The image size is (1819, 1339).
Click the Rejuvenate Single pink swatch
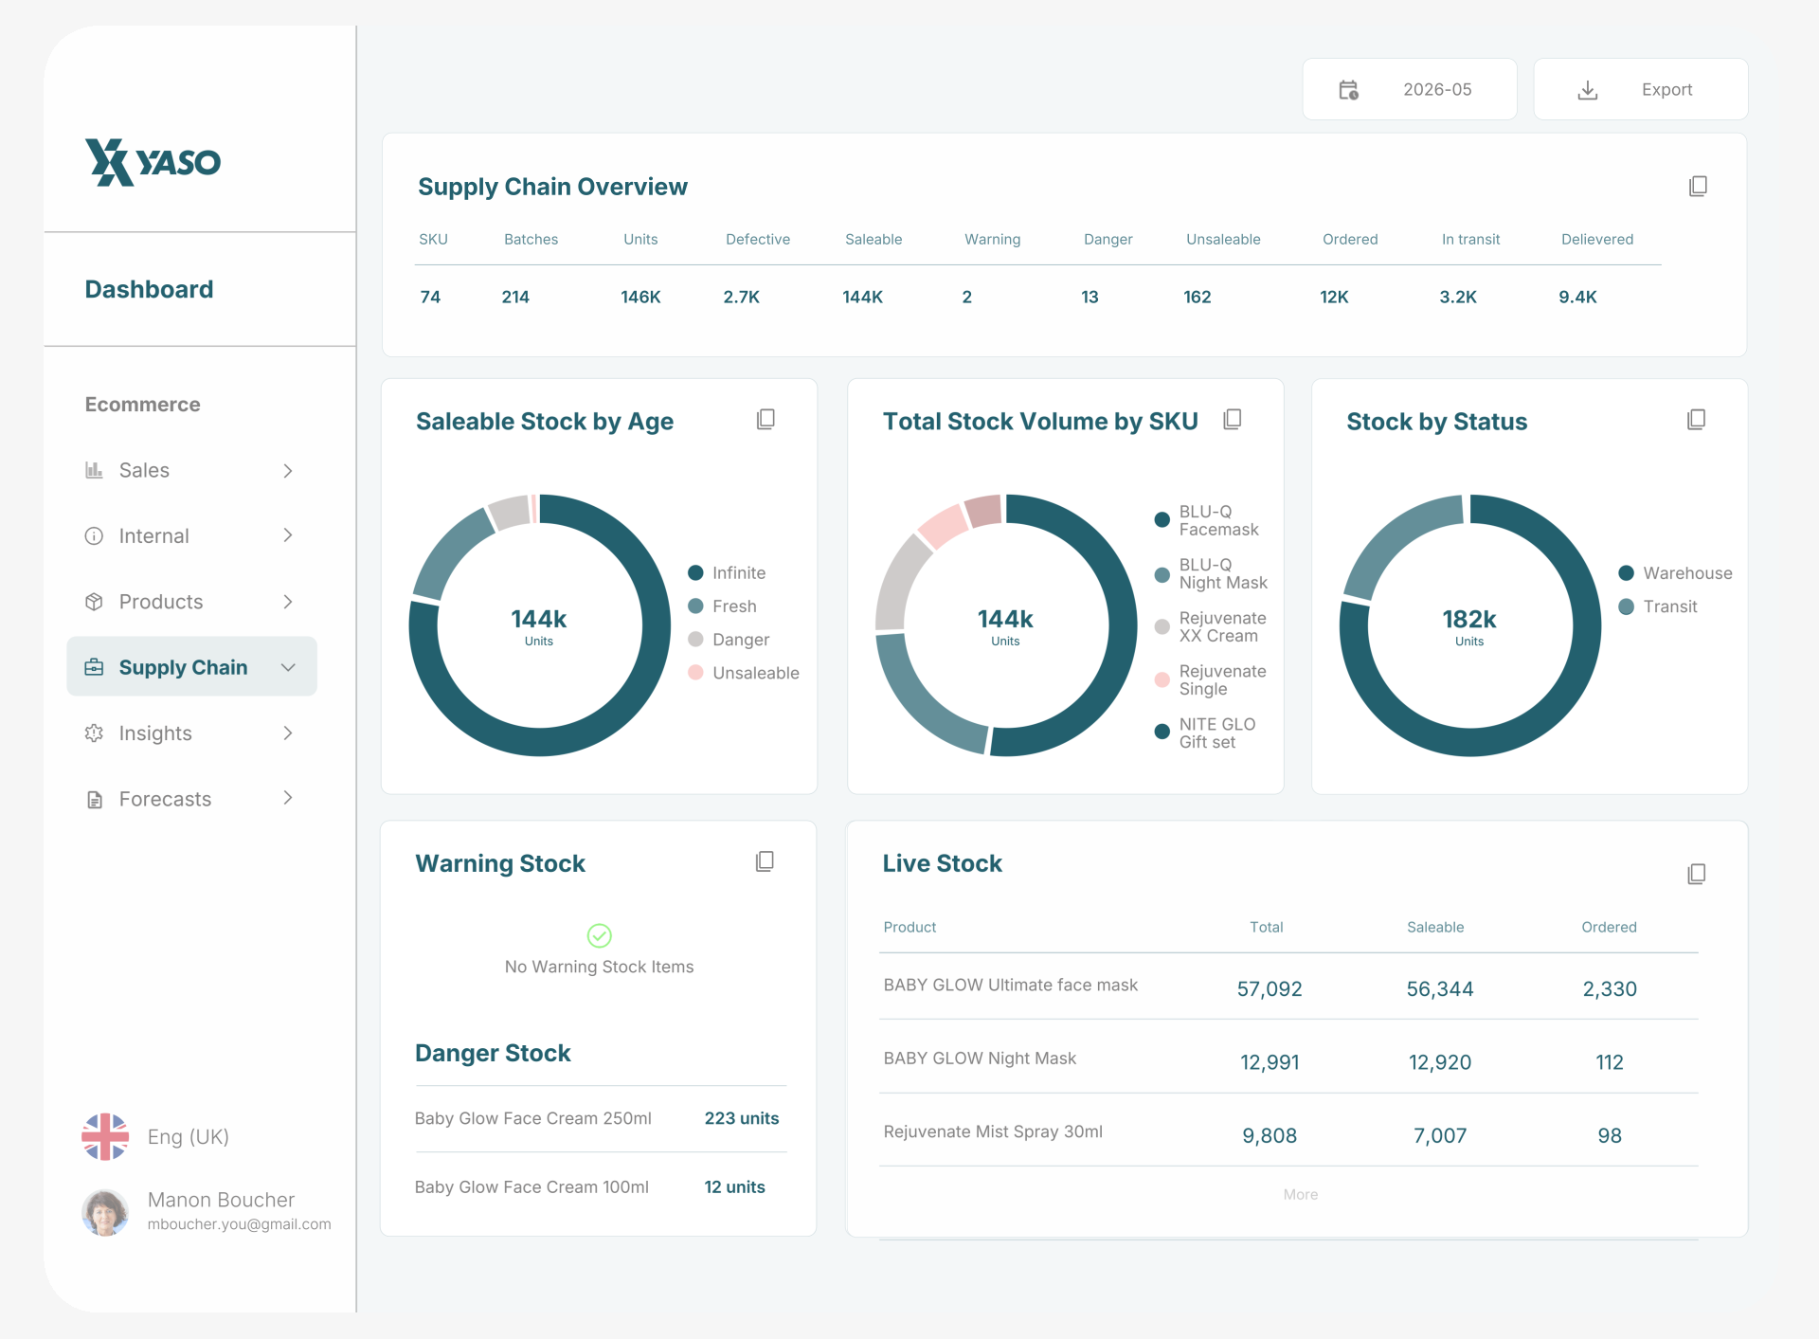click(x=1162, y=679)
